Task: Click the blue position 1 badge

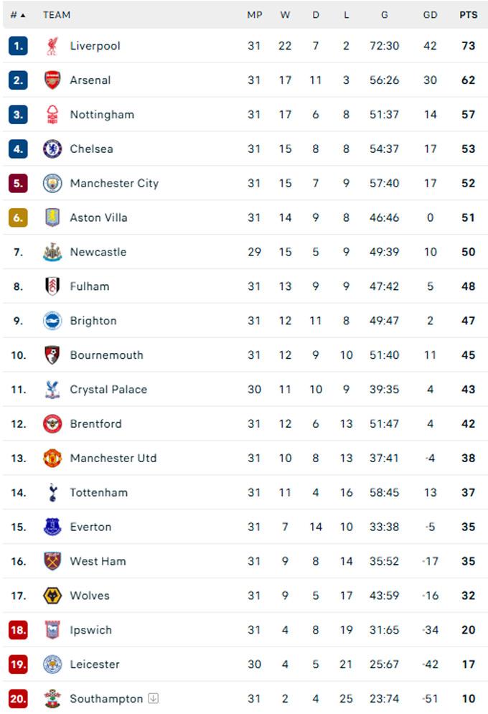Action: (x=18, y=46)
